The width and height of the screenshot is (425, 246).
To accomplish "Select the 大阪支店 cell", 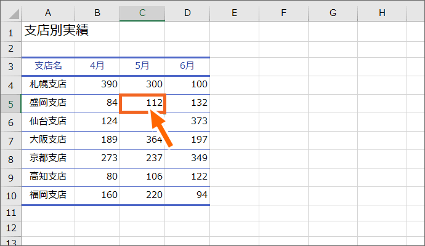I will click(x=48, y=140).
